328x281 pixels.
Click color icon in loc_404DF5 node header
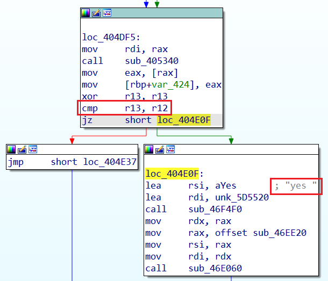[85, 13]
